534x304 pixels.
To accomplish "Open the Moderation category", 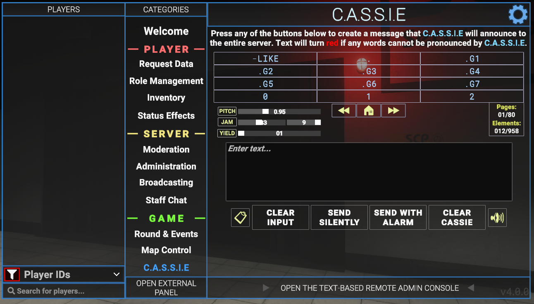I will [x=166, y=149].
